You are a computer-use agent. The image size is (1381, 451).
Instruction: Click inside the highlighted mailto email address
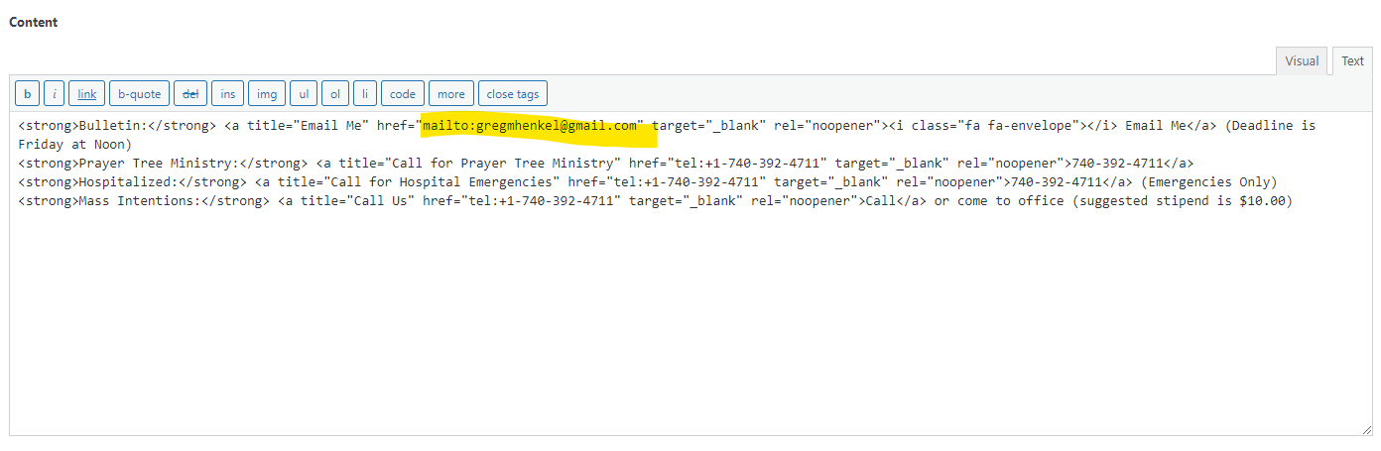coord(531,126)
